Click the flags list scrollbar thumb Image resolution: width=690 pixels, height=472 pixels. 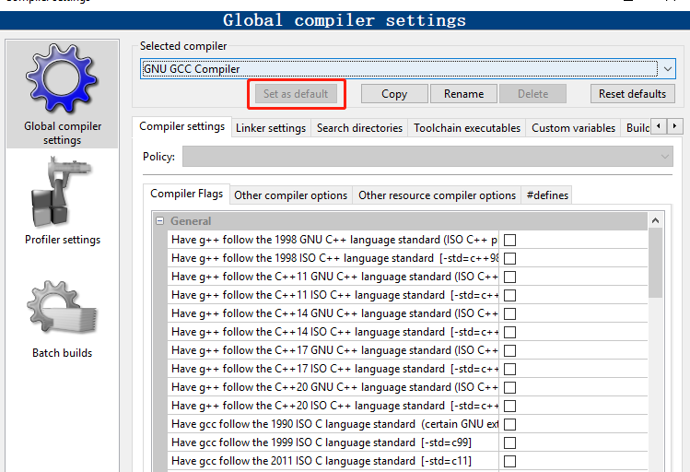pyautogui.click(x=655, y=263)
